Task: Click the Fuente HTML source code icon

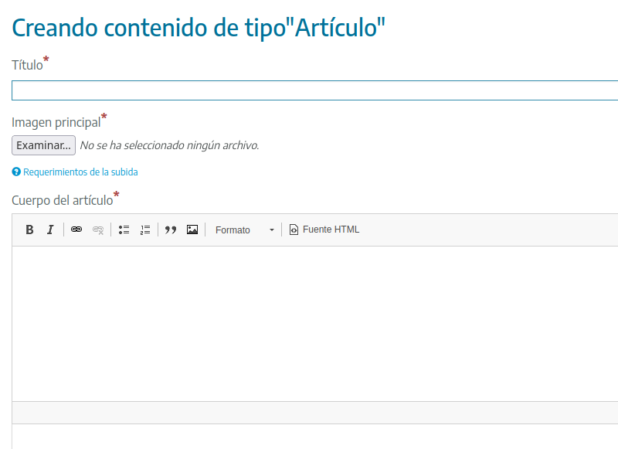Action: point(294,230)
